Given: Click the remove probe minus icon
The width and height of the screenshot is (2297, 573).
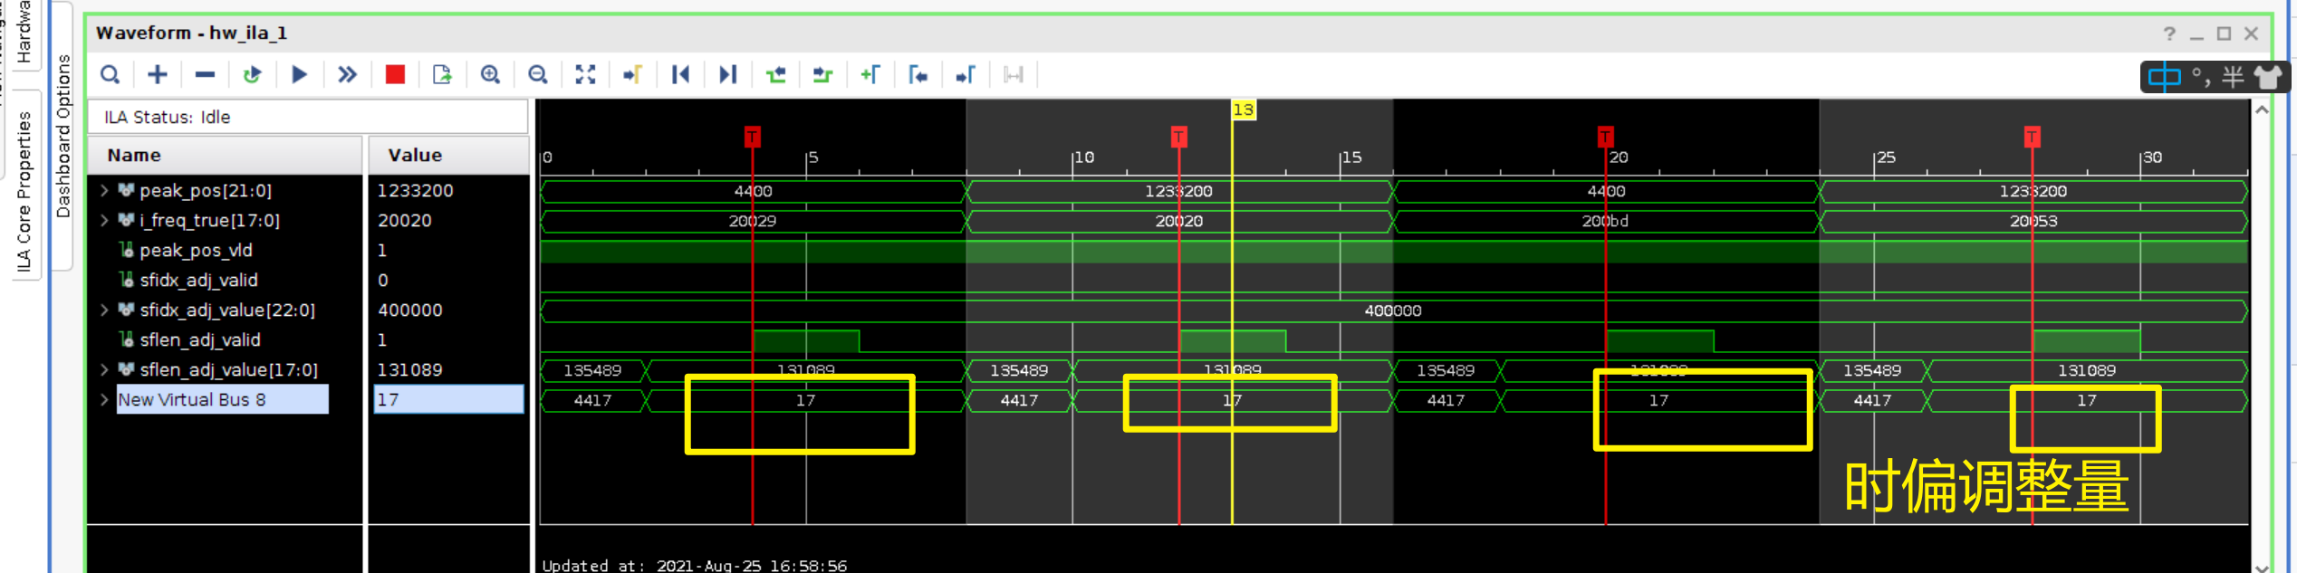Looking at the screenshot, I should click(x=205, y=74).
